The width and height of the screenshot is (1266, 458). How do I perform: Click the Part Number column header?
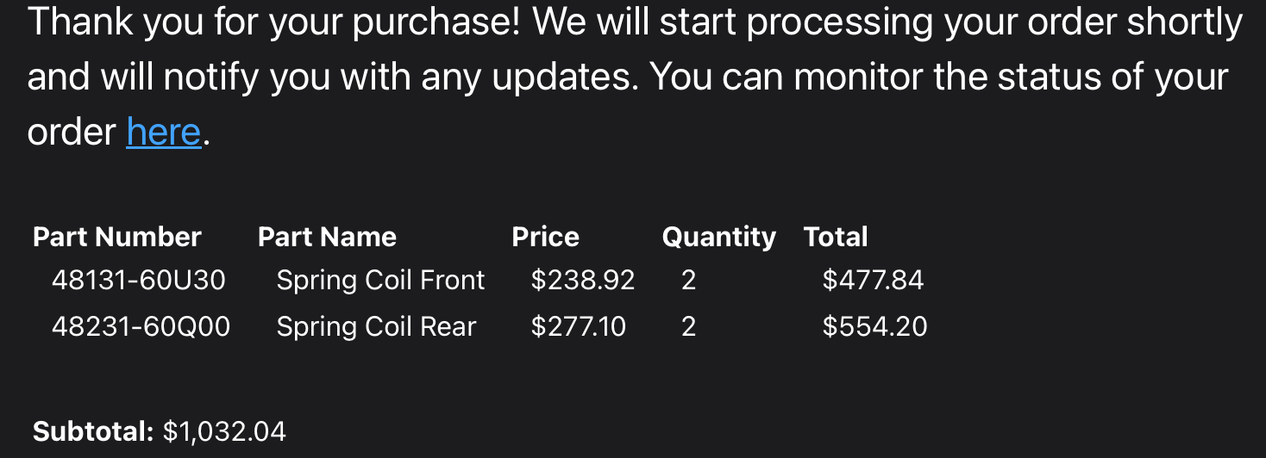(x=117, y=237)
